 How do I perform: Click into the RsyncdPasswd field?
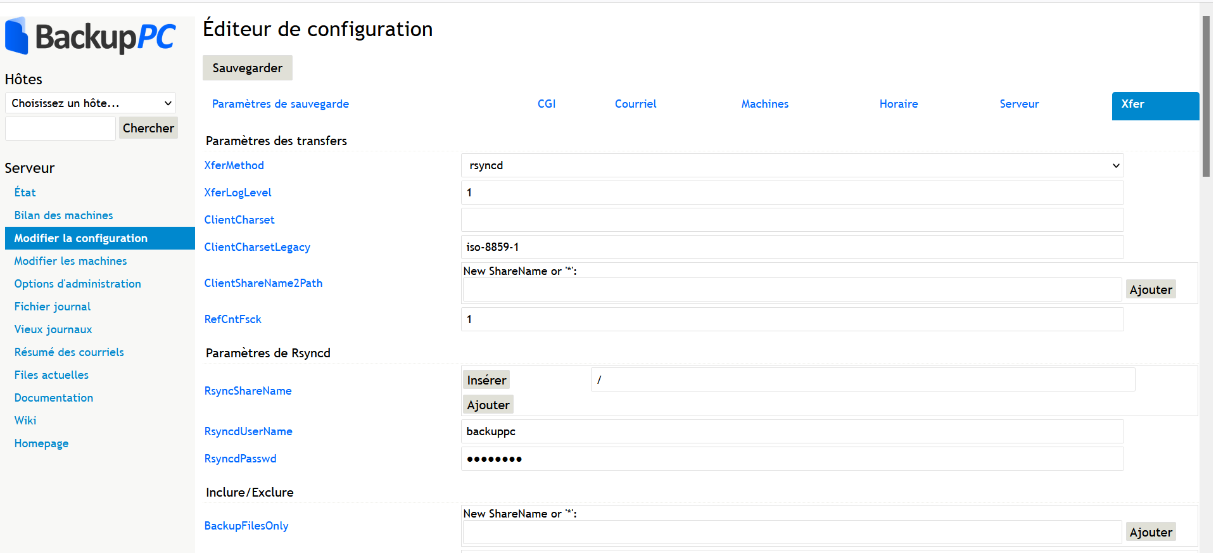pyautogui.click(x=792, y=459)
